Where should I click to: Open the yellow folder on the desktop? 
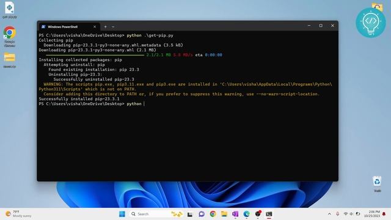10,60
